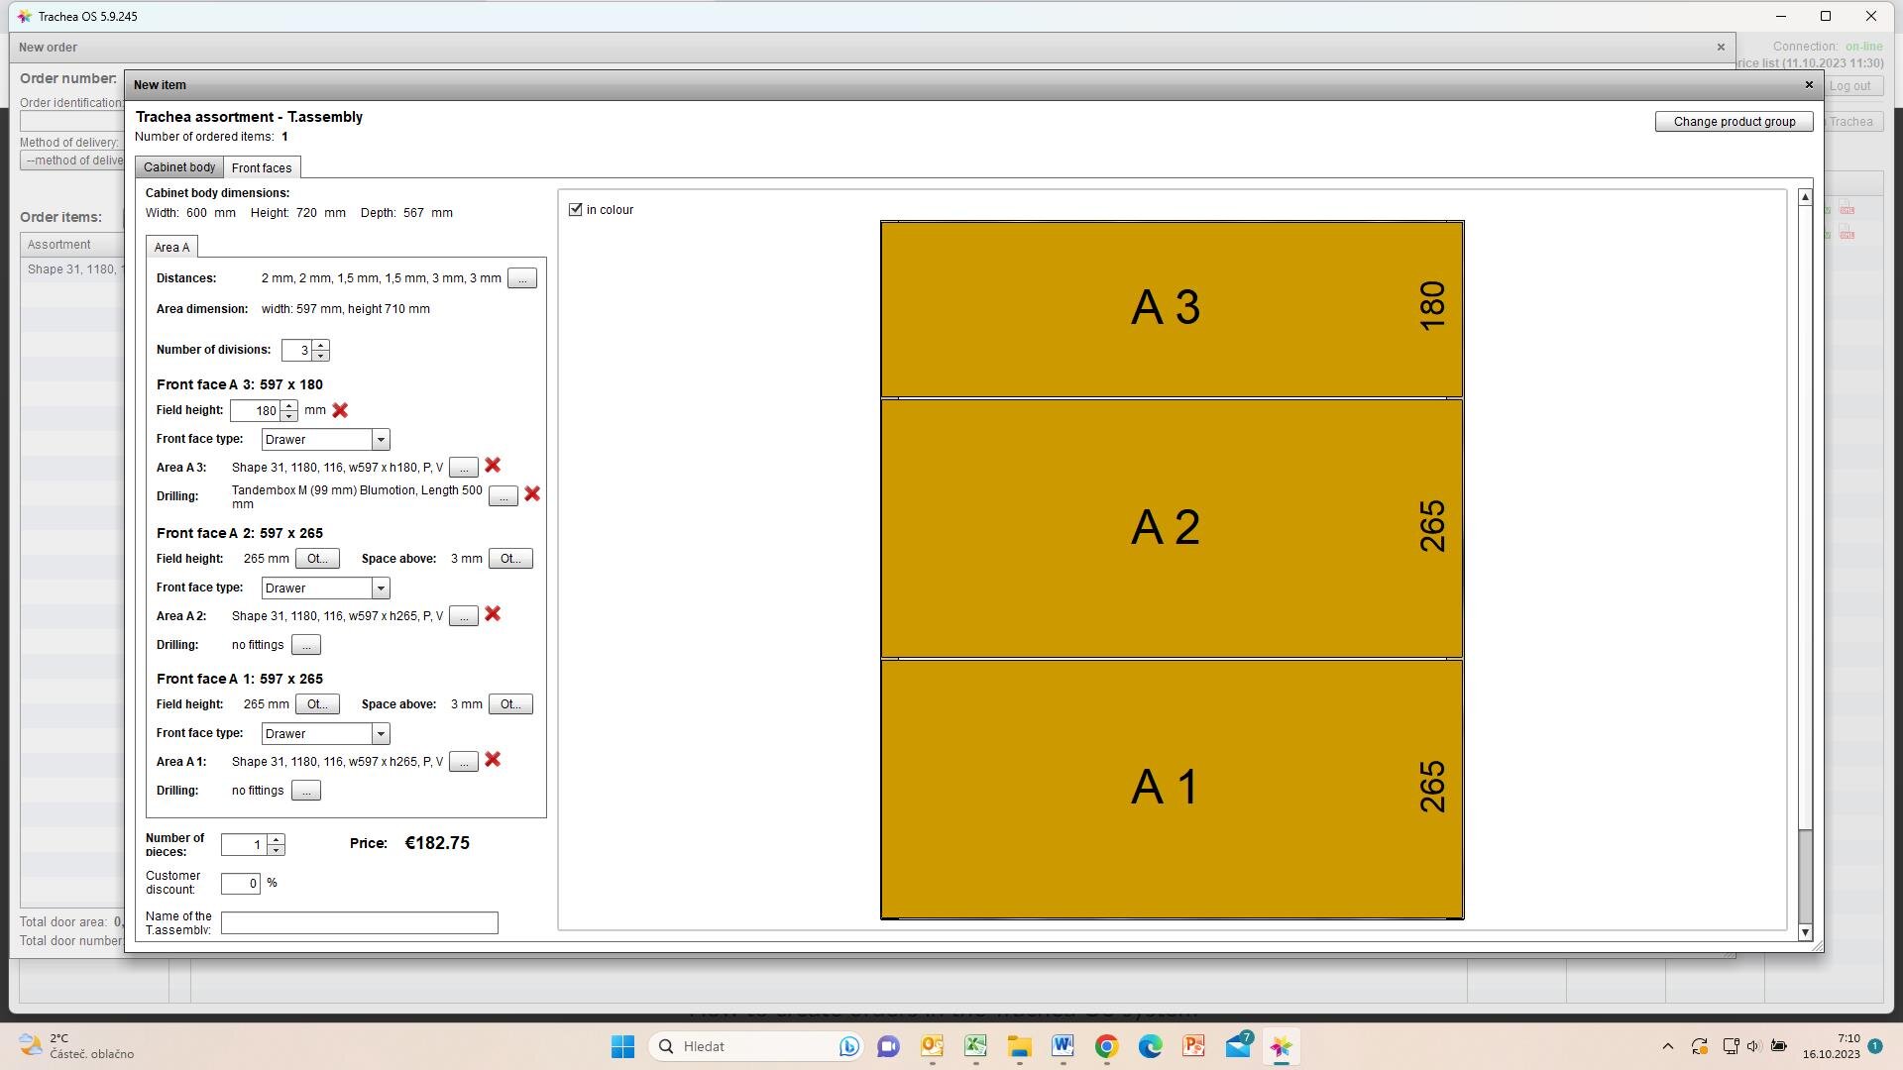Click the A 2 front face preview

pos(1172,528)
